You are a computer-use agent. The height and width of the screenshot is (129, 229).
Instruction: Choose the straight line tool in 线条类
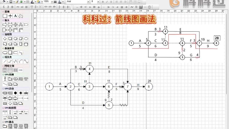pyautogui.click(x=5, y=61)
